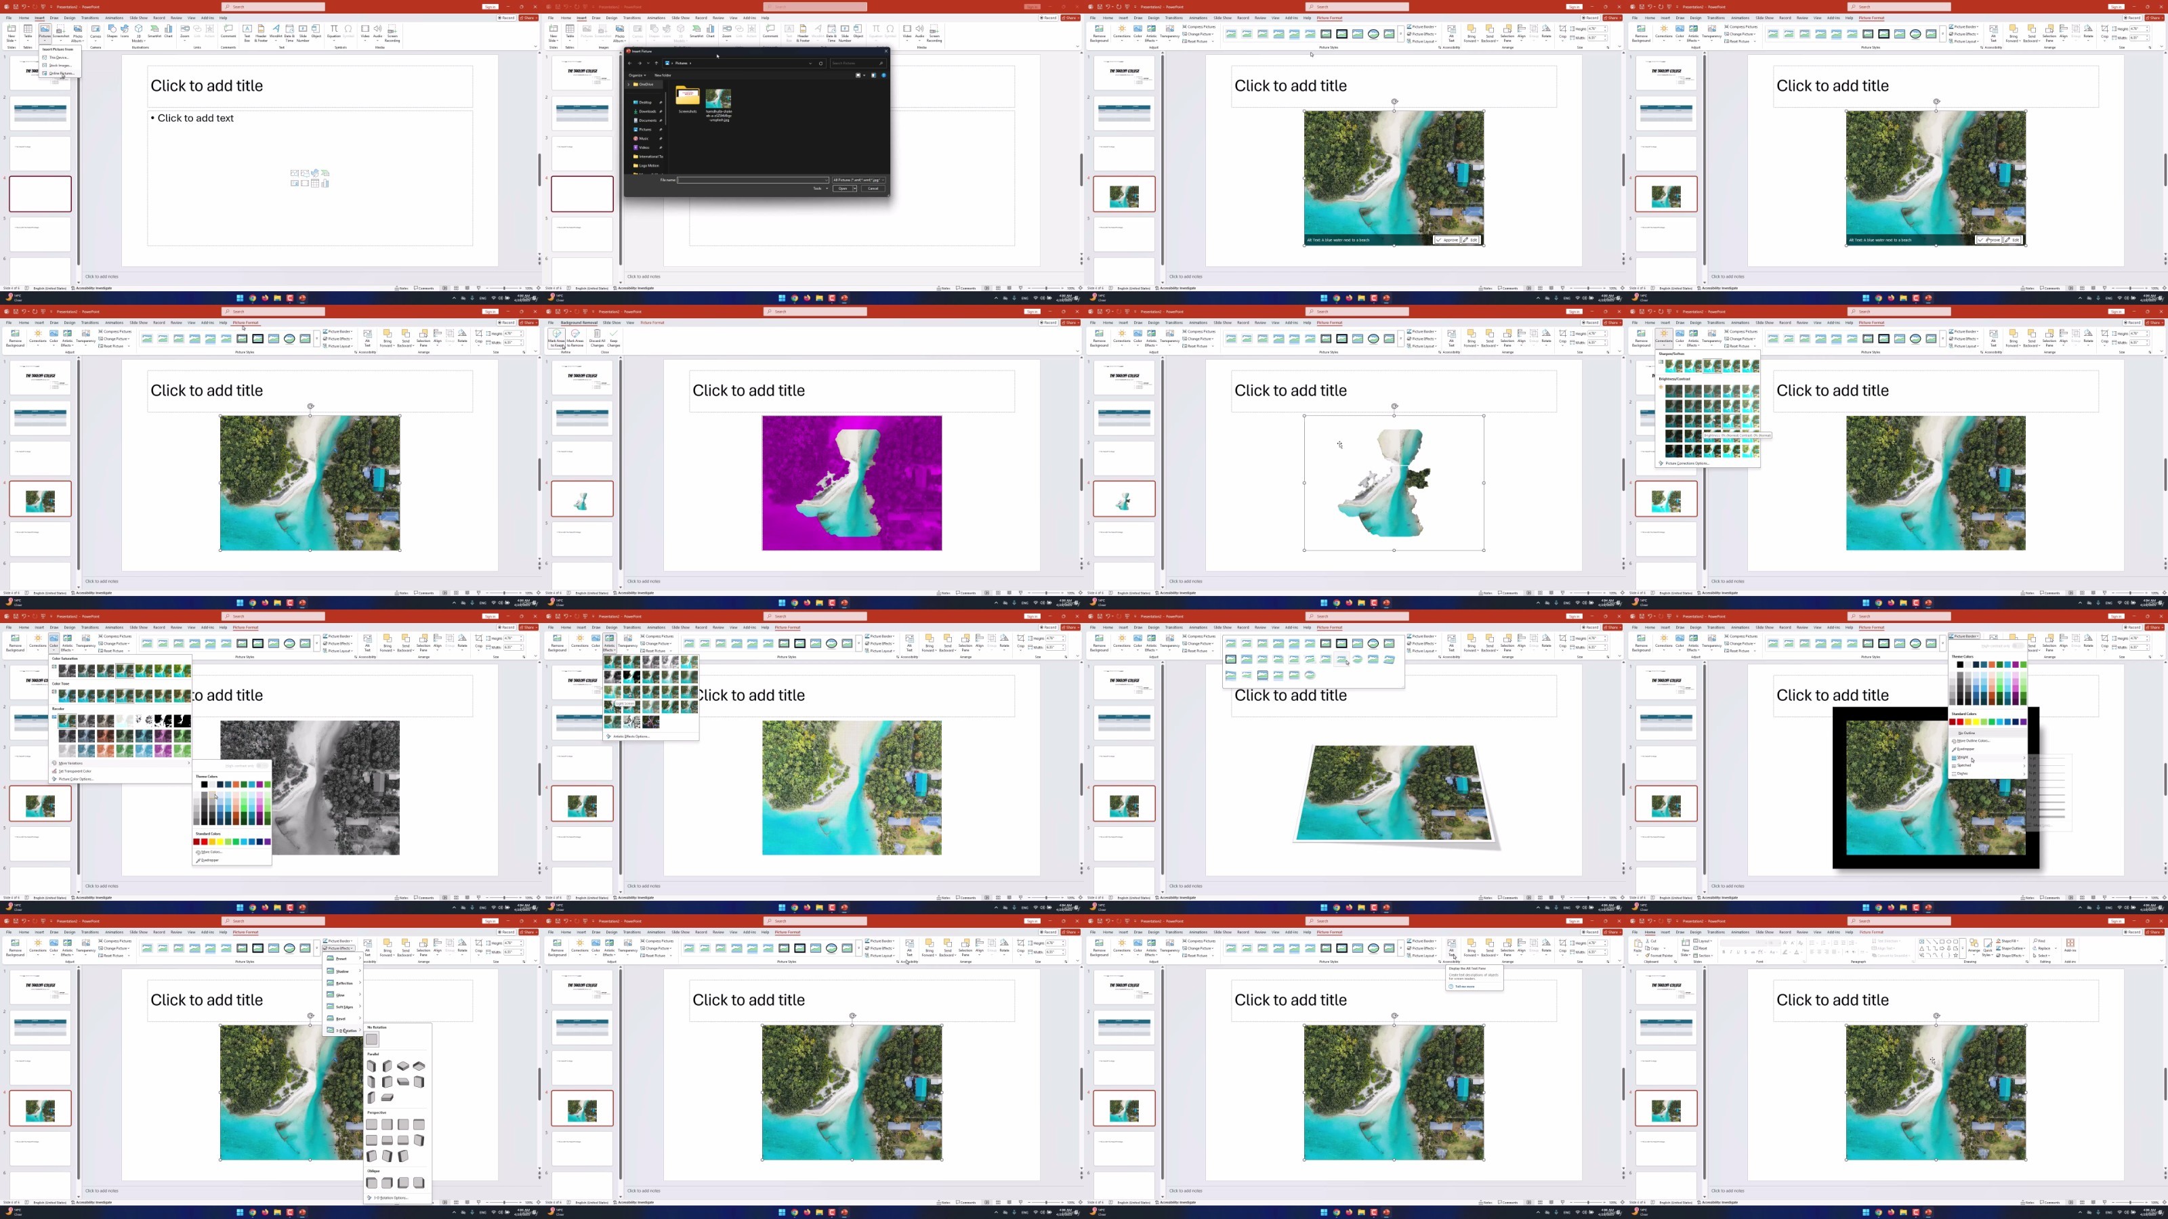Select Soft Edges in Picture Effects menu

click(x=344, y=1006)
